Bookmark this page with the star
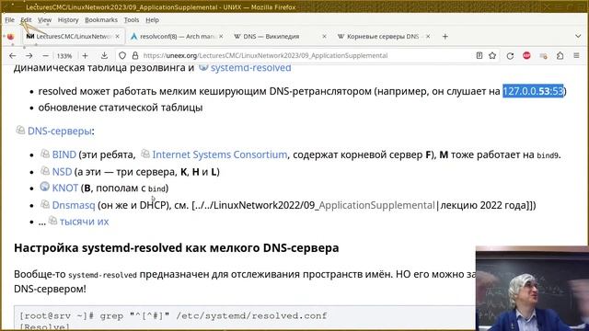589x331 pixels. point(492,55)
